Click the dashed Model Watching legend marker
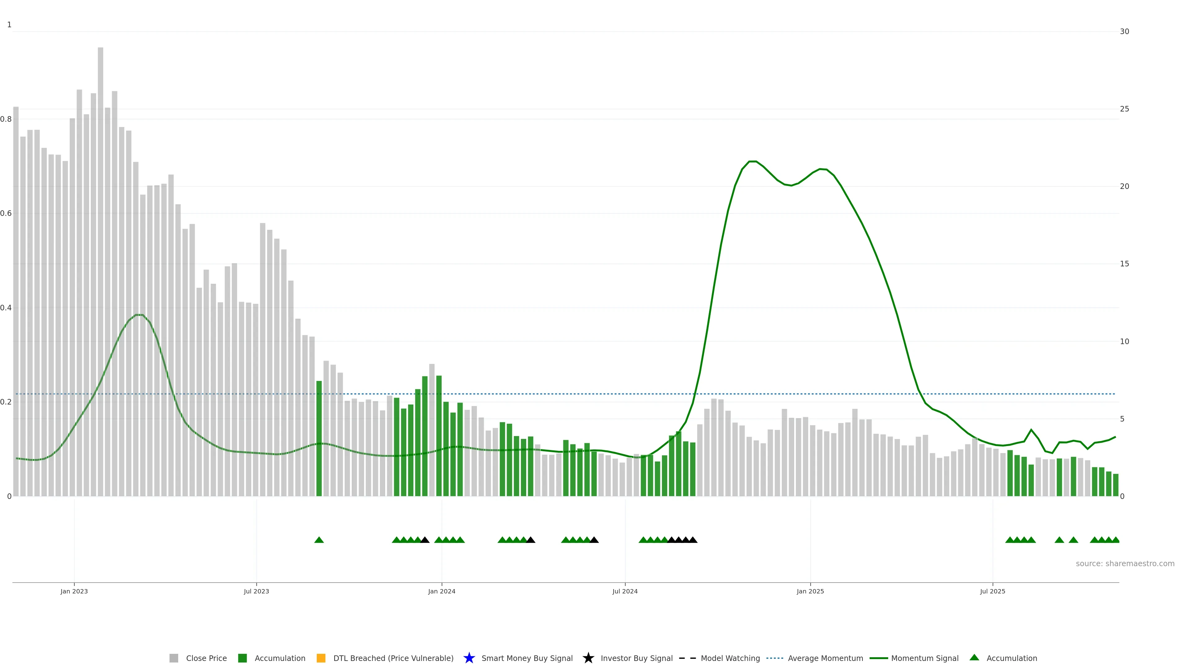1190x669 pixels. click(687, 658)
